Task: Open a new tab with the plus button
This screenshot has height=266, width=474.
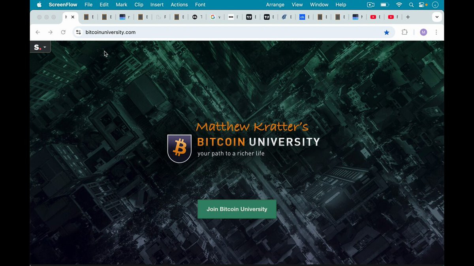Action: 408,17
